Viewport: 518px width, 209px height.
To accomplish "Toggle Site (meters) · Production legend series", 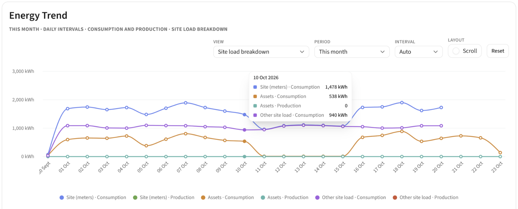I will pyautogui.click(x=163, y=197).
